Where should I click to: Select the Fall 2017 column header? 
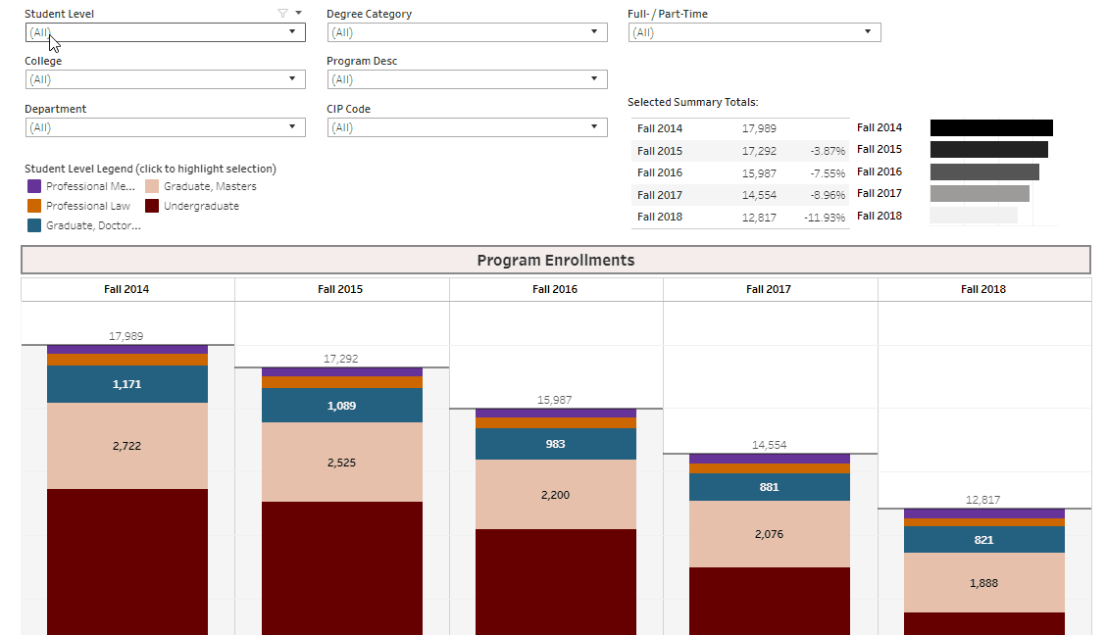(770, 288)
